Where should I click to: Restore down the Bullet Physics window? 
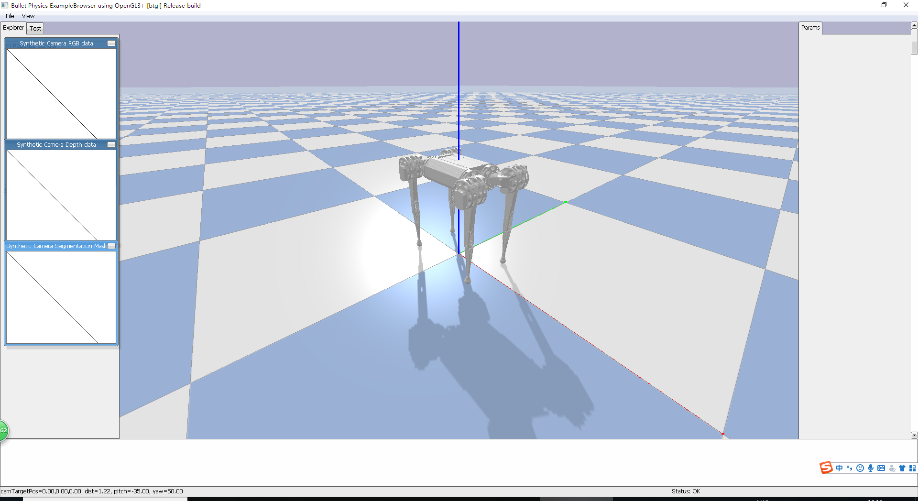tap(884, 5)
